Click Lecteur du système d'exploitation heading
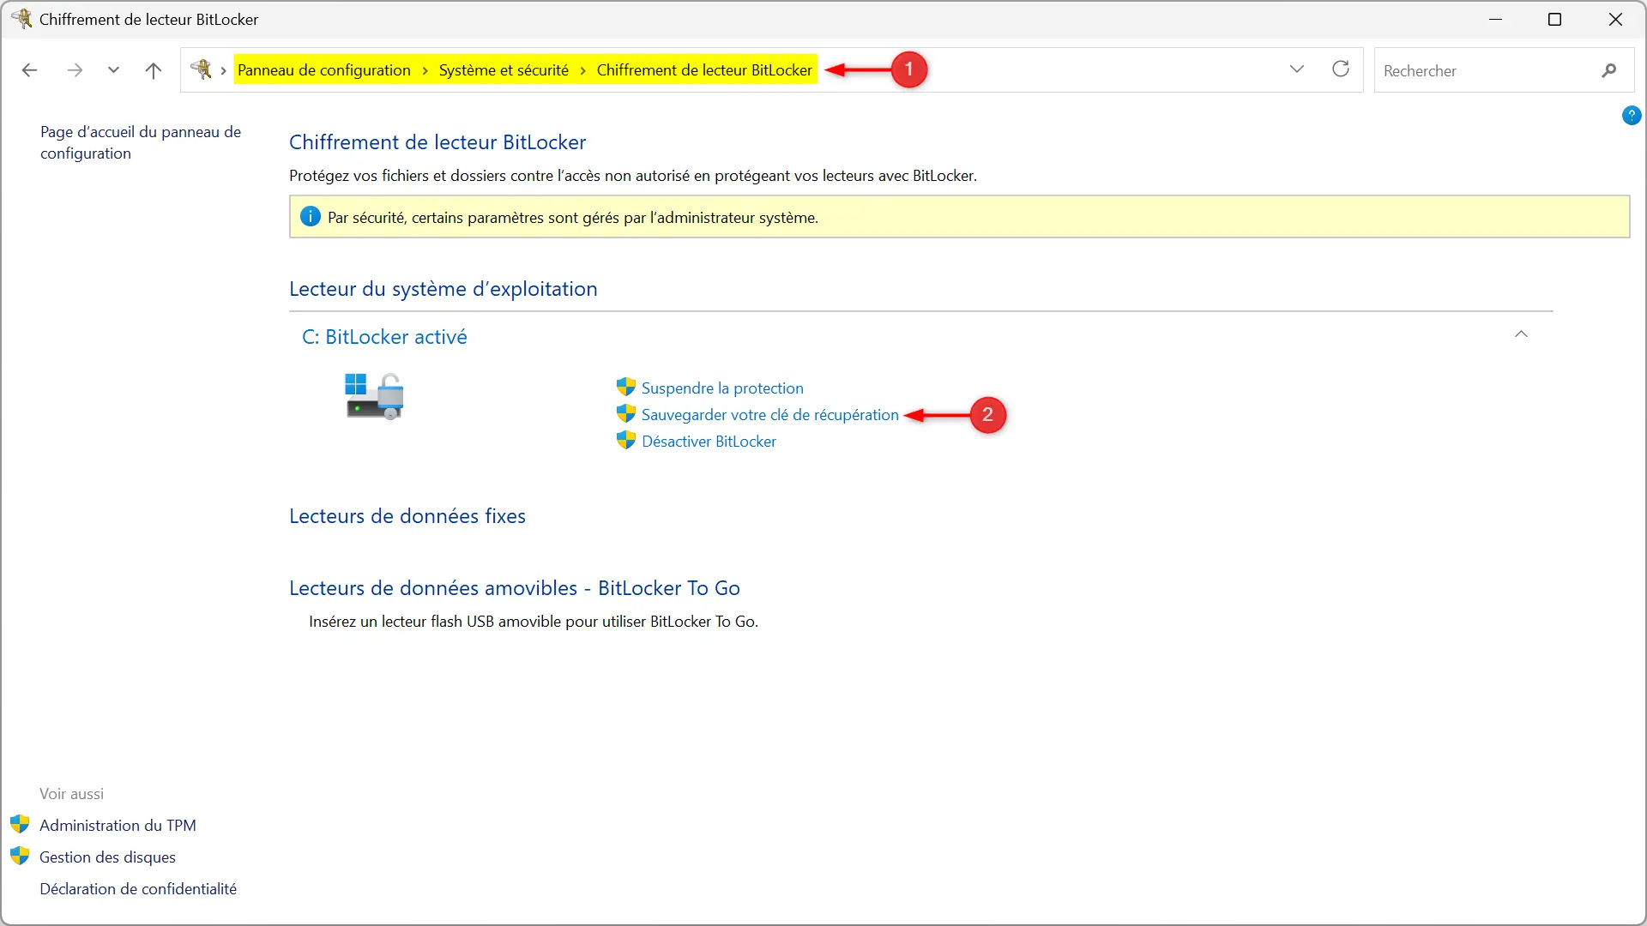The width and height of the screenshot is (1647, 926). pos(443,289)
